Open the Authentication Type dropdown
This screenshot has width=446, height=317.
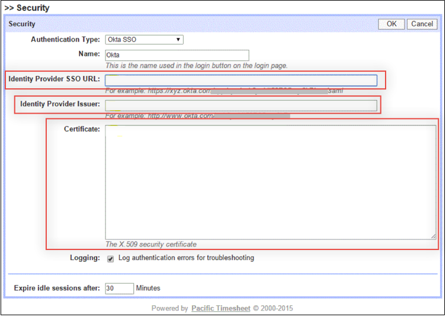[x=144, y=40]
